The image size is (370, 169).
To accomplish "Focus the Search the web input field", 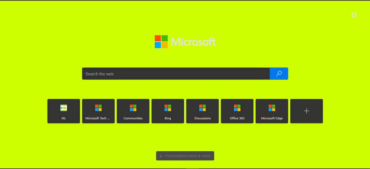I will (x=176, y=73).
